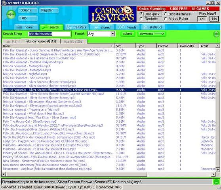Select the Felix_Da_Housecat-Silver_Screen_(Malibu_Mix).mp3 row
Image resolution: width=221 pixels, height=190 pixels.
(109, 129)
